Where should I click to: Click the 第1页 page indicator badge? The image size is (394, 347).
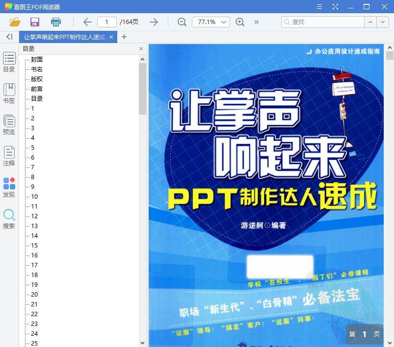coord(365,334)
